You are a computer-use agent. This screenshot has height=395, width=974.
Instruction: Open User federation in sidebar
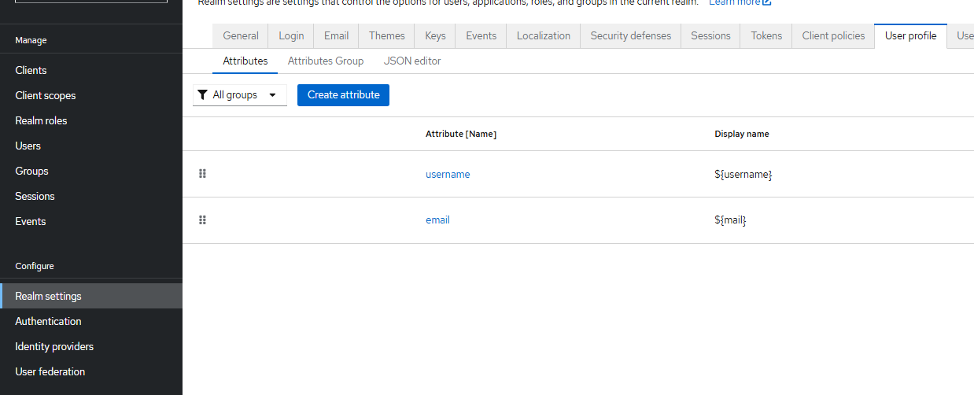50,371
